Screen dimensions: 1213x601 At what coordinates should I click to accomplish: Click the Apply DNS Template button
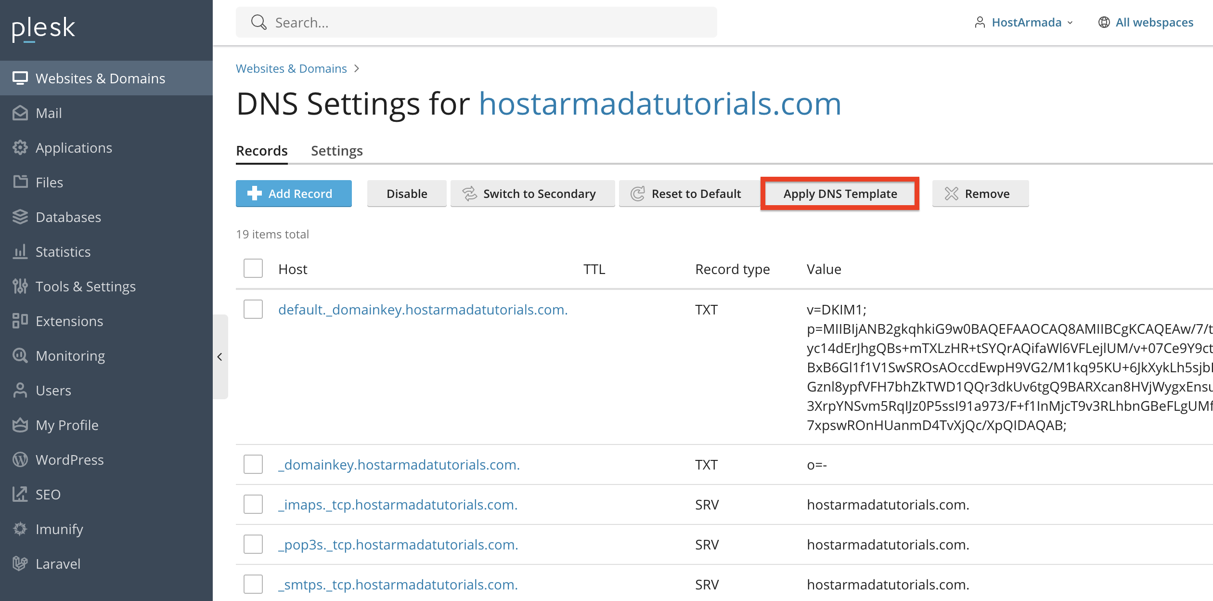[x=840, y=194]
